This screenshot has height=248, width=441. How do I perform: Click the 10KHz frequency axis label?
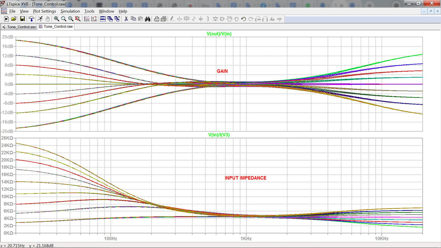pyautogui.click(x=381, y=238)
